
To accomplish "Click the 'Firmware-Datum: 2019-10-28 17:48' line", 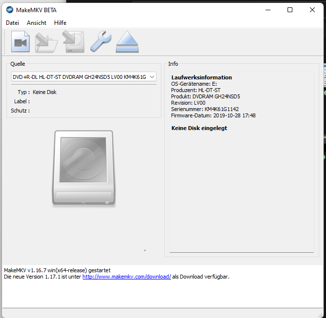I will pos(213,115).
